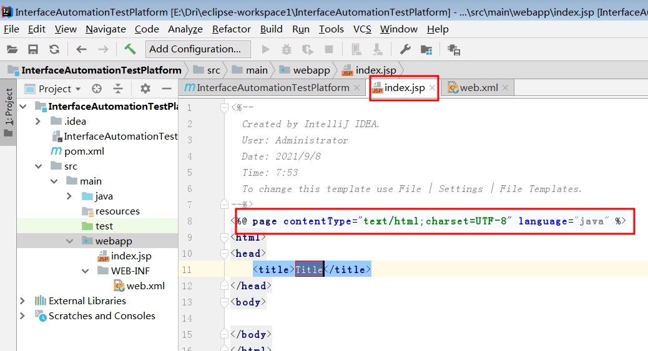
Task: Open the Run menu
Action: [301, 29]
